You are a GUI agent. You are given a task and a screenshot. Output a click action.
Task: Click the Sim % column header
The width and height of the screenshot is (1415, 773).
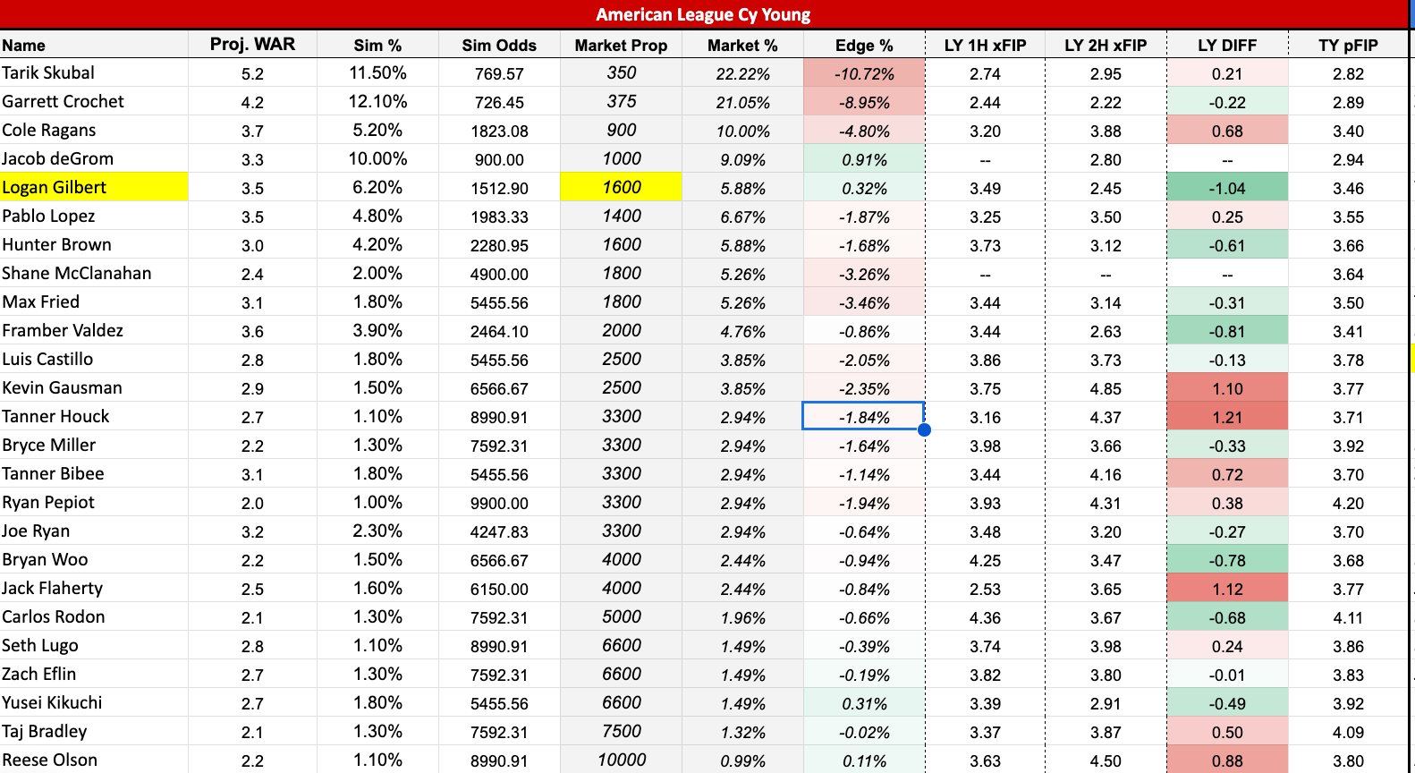377,45
